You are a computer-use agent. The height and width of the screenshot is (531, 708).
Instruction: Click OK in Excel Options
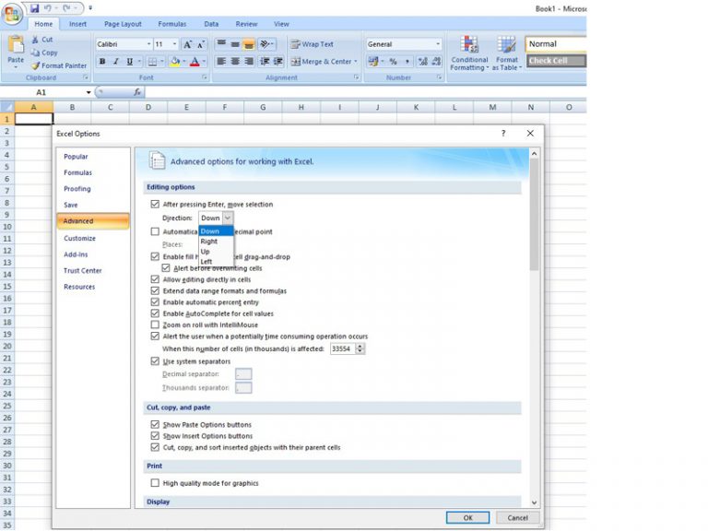click(467, 517)
